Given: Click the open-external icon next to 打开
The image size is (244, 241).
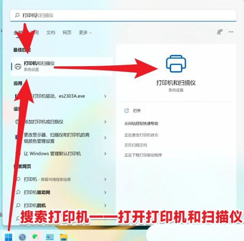Looking at the screenshot, I should (127, 111).
